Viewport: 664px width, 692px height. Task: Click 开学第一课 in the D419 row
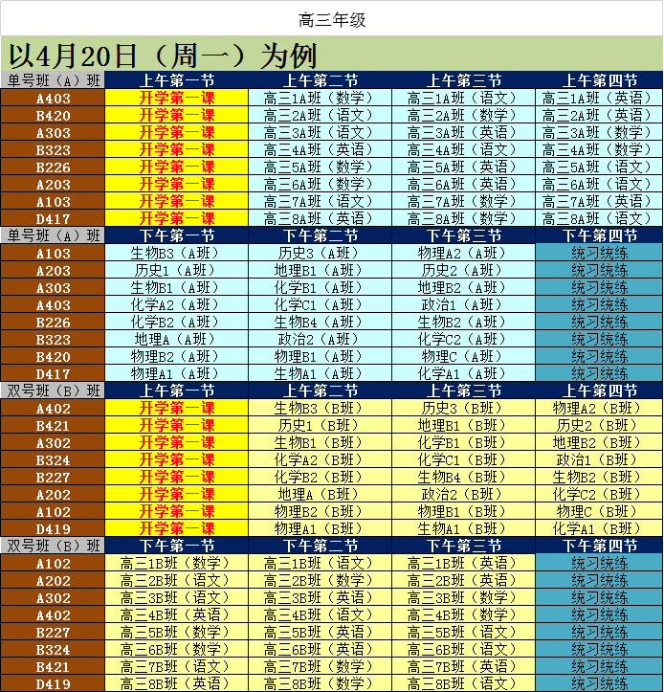point(176,528)
